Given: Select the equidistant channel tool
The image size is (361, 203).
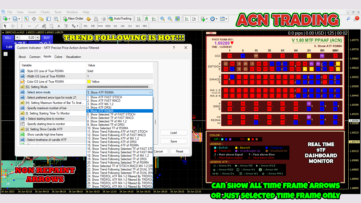Looking at the screenshot, I should (x=44, y=26).
